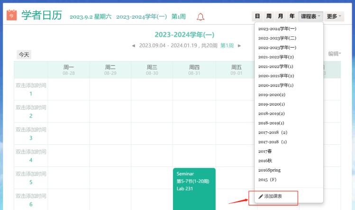Switch to 月 month view
The image size is (355, 210).
280,17
